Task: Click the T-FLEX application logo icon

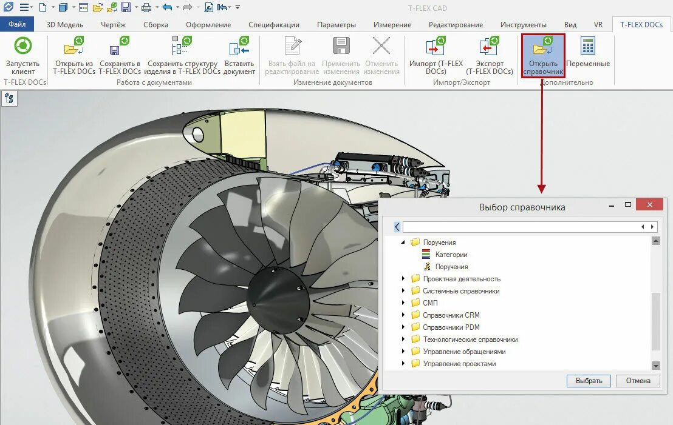Action: click(8, 7)
